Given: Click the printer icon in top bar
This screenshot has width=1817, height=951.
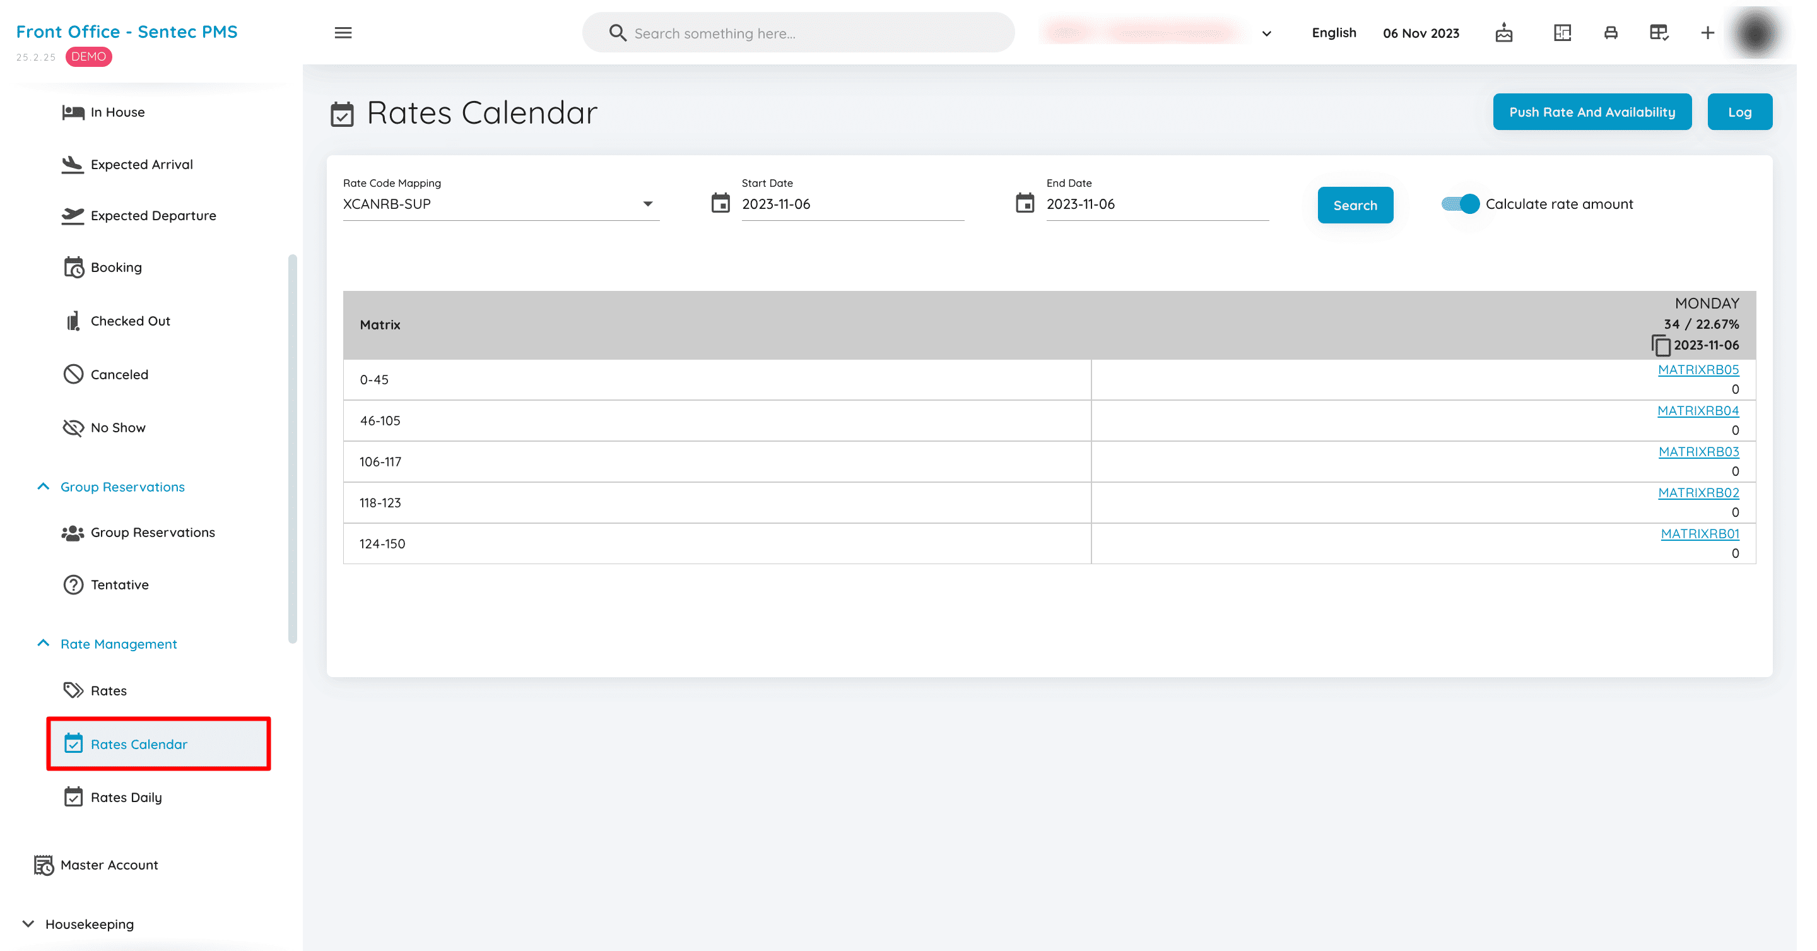Looking at the screenshot, I should pos(1610,32).
